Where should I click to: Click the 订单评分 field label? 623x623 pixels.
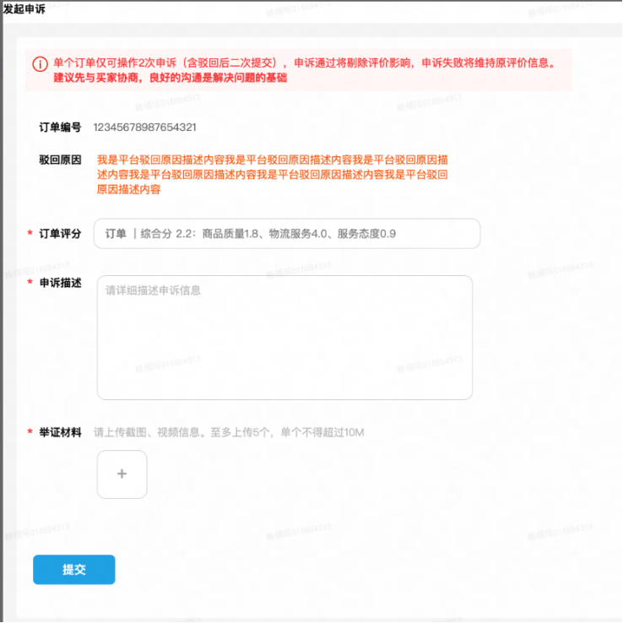point(60,234)
